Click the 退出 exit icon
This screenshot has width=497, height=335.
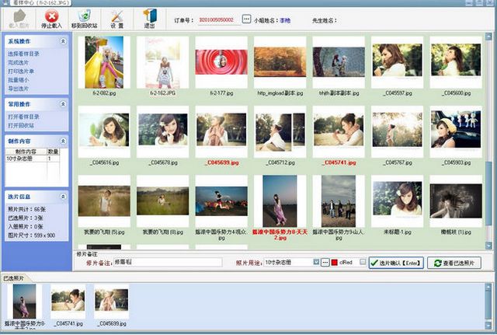coord(148,16)
